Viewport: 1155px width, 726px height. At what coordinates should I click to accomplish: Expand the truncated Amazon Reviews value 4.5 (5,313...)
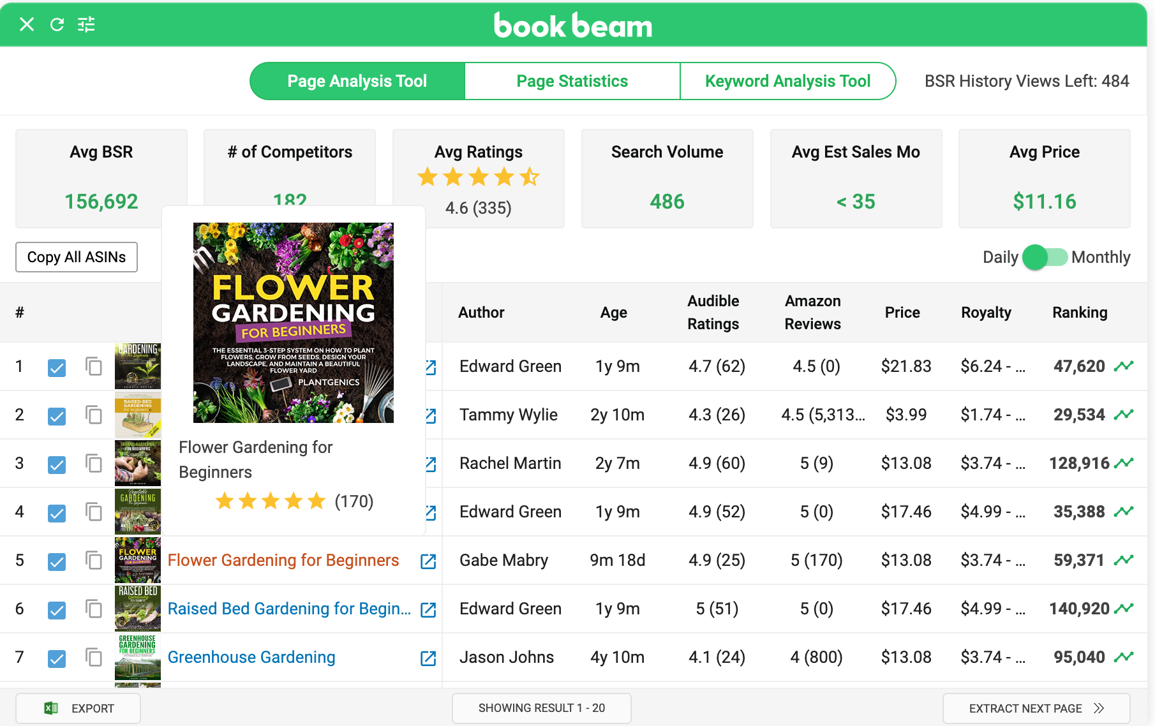tap(821, 415)
